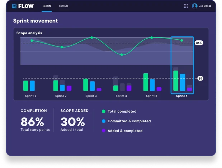The height and width of the screenshot is (168, 222).
Task: Click the purple Added & completed legend dot
Action: point(104,131)
